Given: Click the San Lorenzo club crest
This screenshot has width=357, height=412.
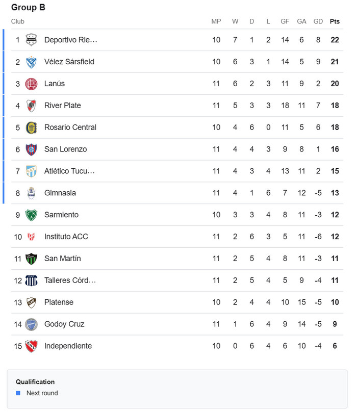Looking at the screenshot, I should click(x=32, y=149).
